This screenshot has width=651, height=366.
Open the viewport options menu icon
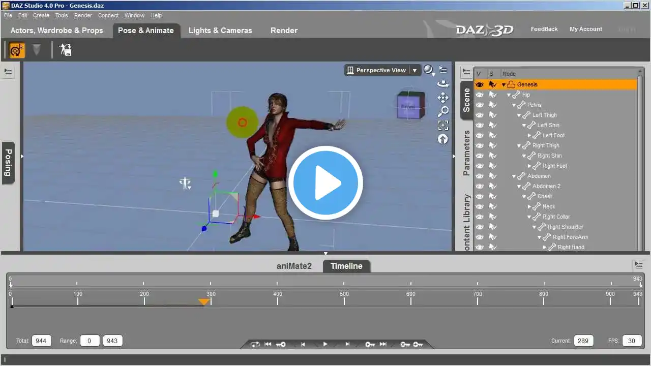(x=443, y=70)
